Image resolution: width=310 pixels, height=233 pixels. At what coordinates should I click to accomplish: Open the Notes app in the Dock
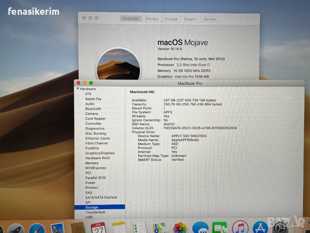[x=119, y=228]
